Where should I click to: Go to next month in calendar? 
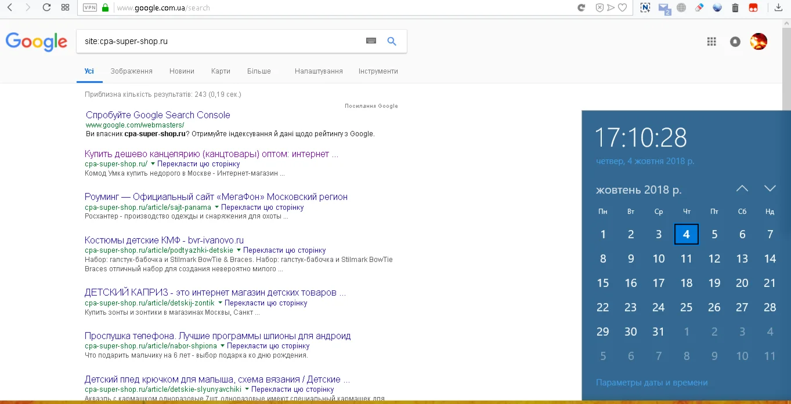770,188
